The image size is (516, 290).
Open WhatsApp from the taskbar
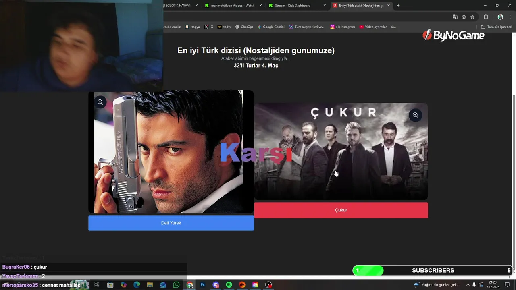pyautogui.click(x=176, y=285)
